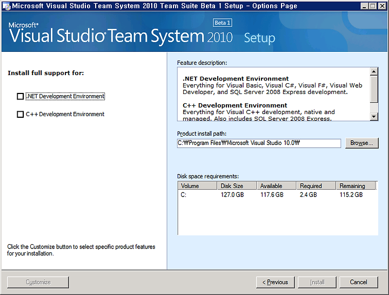Image resolution: width=389 pixels, height=295 pixels.
Task: Maximize the setup window
Action: [373, 6]
